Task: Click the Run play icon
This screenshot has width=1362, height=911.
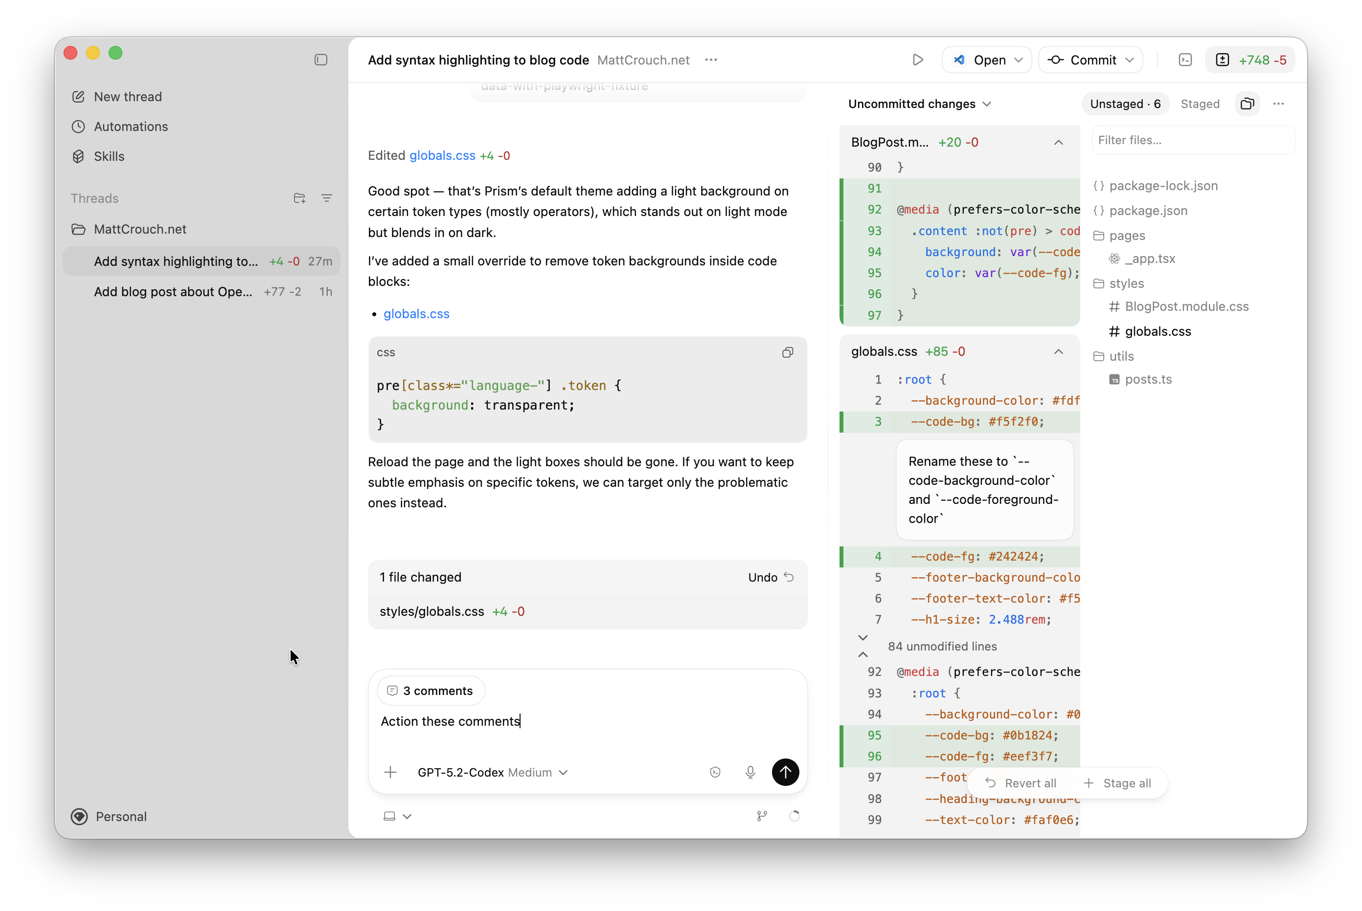Action: click(918, 60)
